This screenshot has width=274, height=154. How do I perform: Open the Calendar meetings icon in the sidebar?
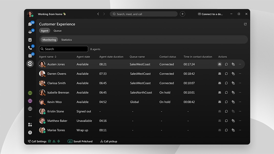point(30,56)
